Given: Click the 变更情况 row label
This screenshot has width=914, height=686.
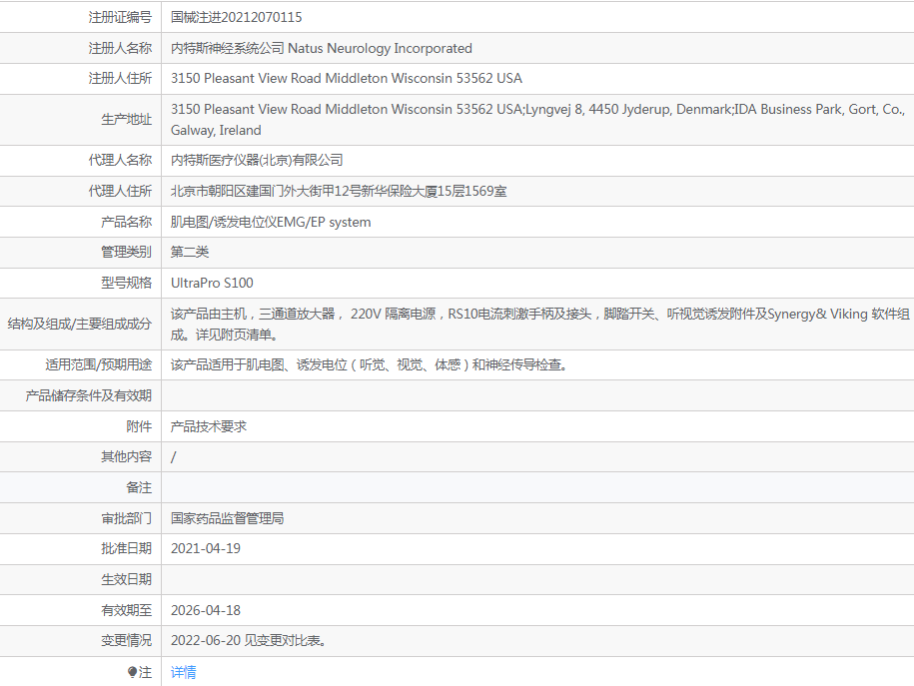Looking at the screenshot, I should [127, 640].
